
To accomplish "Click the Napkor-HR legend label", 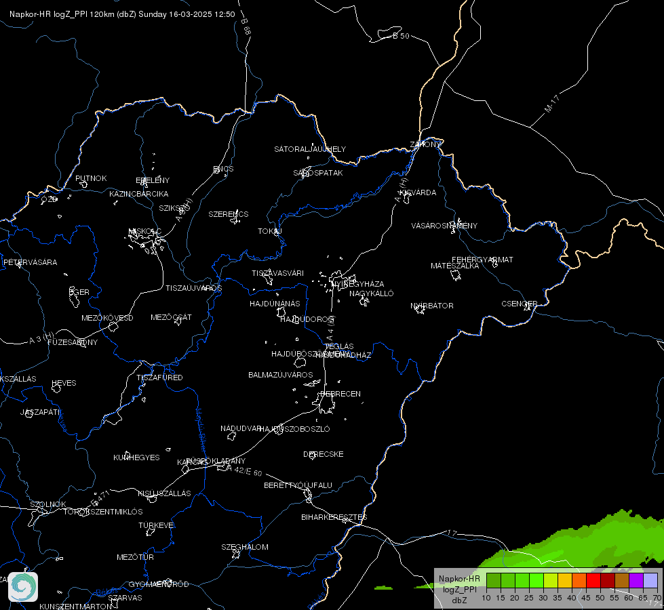I will coord(459,579).
